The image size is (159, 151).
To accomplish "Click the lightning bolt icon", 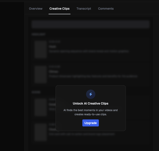I will click(x=91, y=94).
